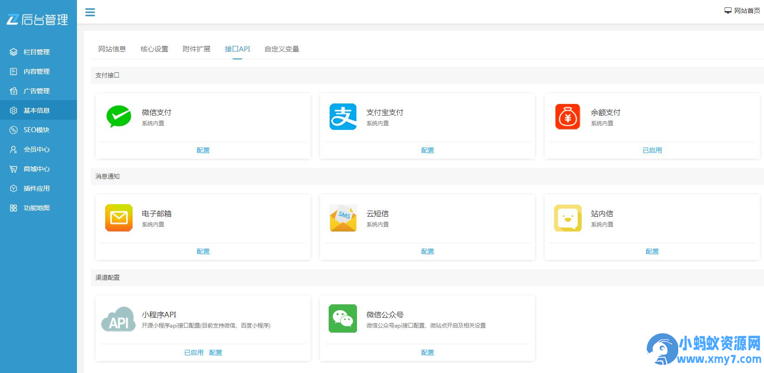
Task: Click the 内容管理 document icon
Action: pos(13,71)
